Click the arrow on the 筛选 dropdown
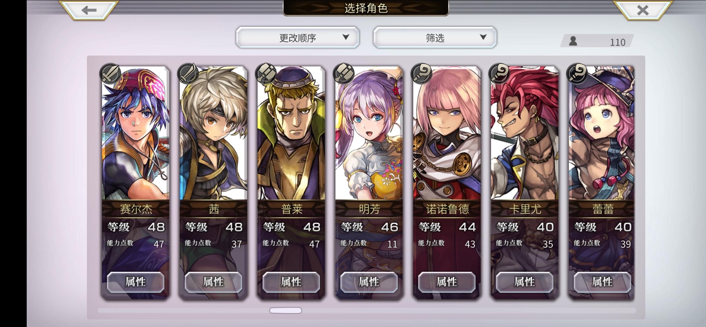The height and width of the screenshot is (327, 706). tap(483, 37)
